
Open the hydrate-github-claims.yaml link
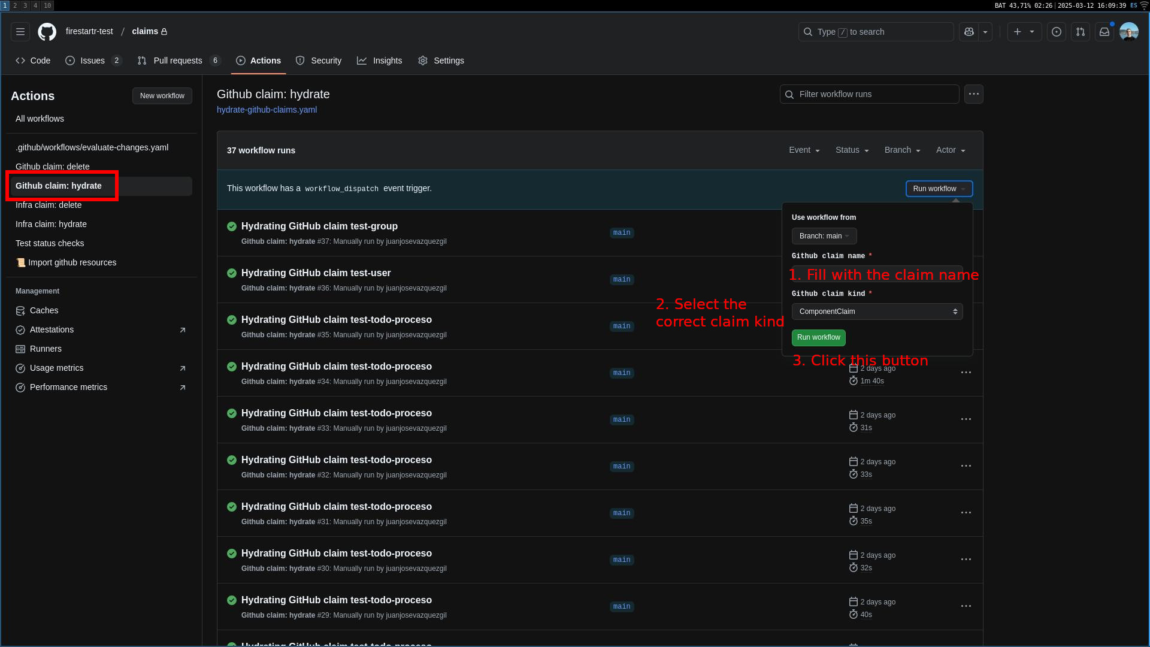(x=267, y=110)
